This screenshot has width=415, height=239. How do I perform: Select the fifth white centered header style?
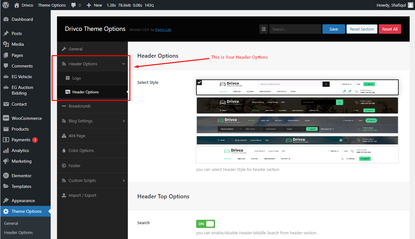click(x=297, y=155)
